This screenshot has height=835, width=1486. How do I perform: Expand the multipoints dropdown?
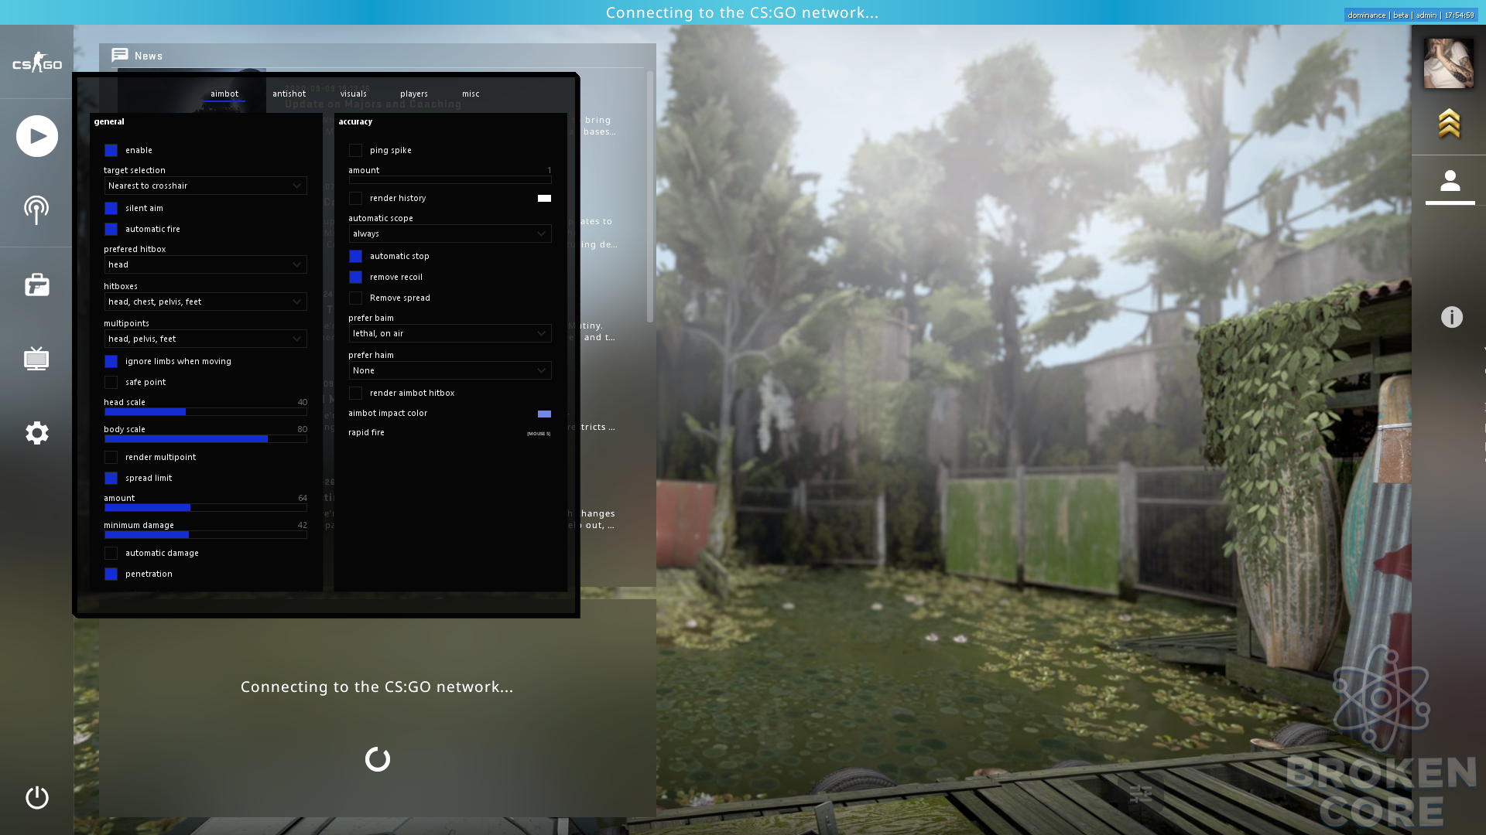205,339
